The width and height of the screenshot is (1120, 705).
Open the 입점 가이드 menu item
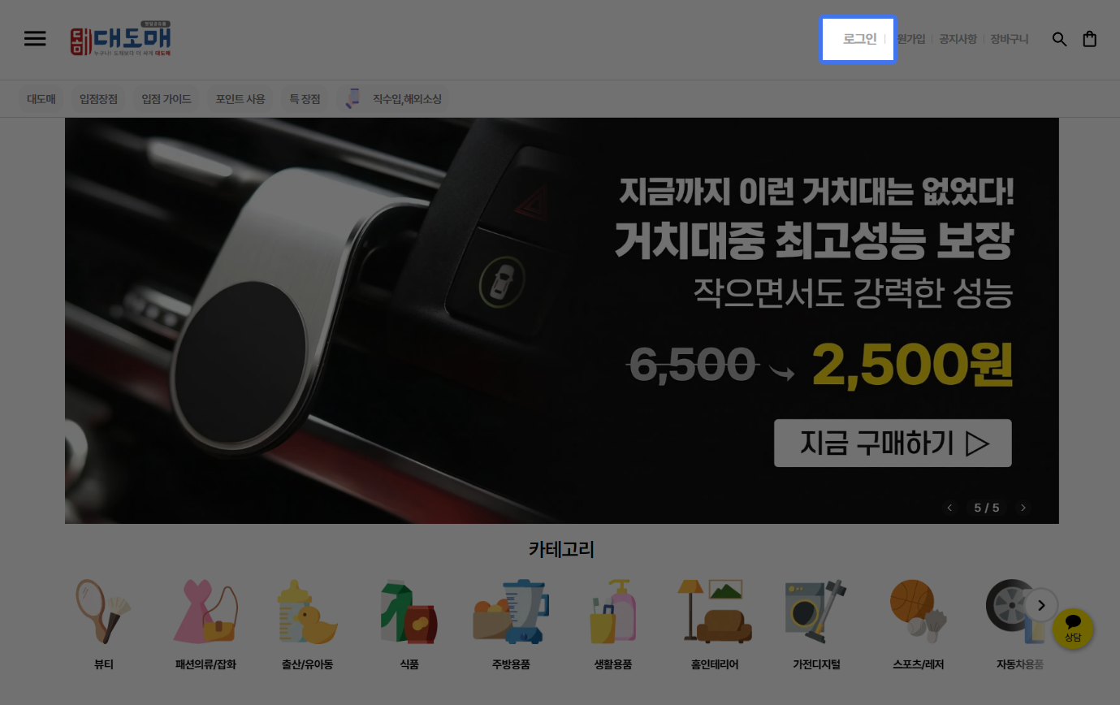(x=166, y=99)
